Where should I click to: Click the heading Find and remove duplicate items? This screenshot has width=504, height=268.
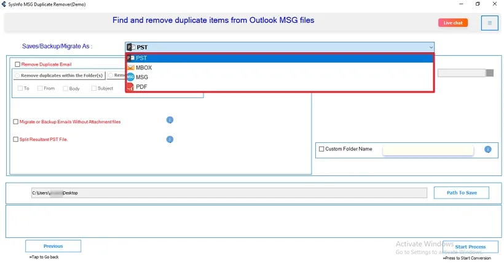pyautogui.click(x=213, y=20)
